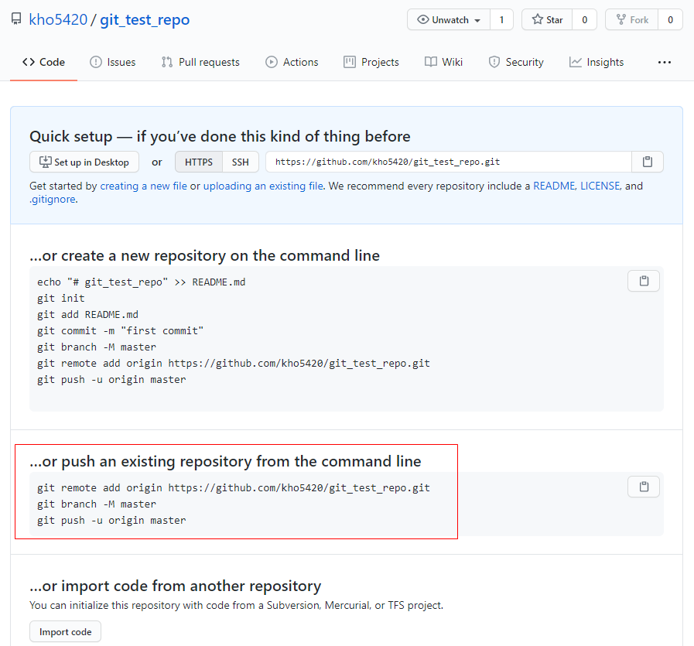Fork the repository
The height and width of the screenshot is (646, 694).
632,20
